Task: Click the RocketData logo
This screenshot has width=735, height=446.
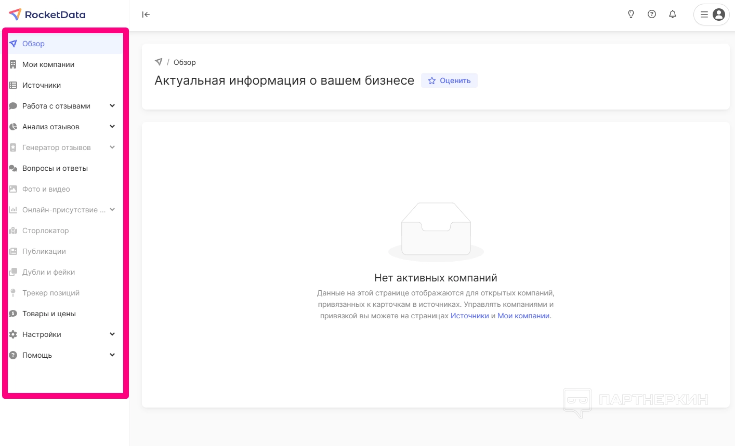Action: pos(47,15)
